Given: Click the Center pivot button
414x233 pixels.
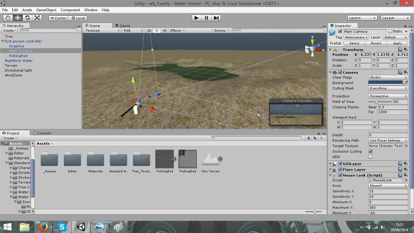Looking at the screenshot, I should 58,18.
